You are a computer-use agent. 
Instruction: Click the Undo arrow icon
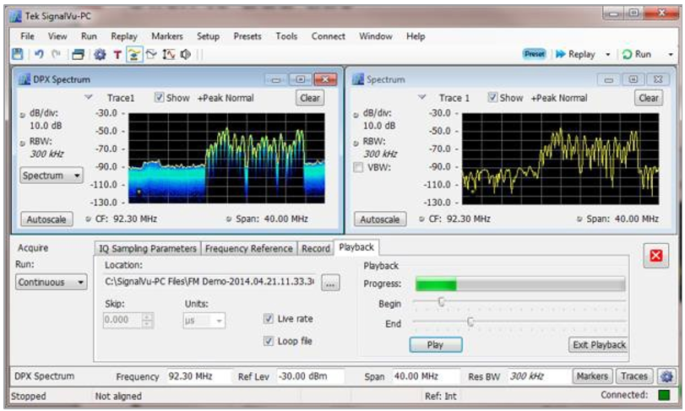point(39,54)
